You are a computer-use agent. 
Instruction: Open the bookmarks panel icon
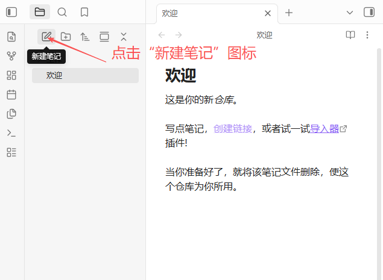(84, 12)
